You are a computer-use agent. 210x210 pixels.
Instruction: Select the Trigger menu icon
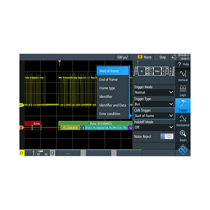(183, 106)
